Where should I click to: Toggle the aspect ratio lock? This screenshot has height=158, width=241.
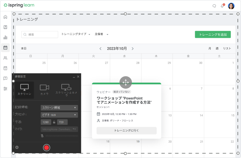click(x=54, y=122)
